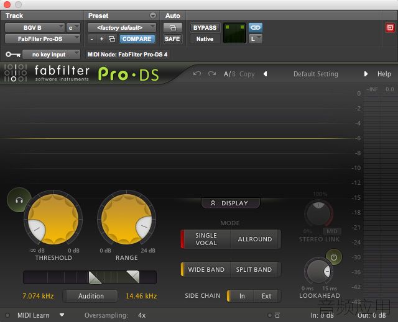Click the Help button
Viewport: 398px width, 322px height.
click(x=384, y=74)
